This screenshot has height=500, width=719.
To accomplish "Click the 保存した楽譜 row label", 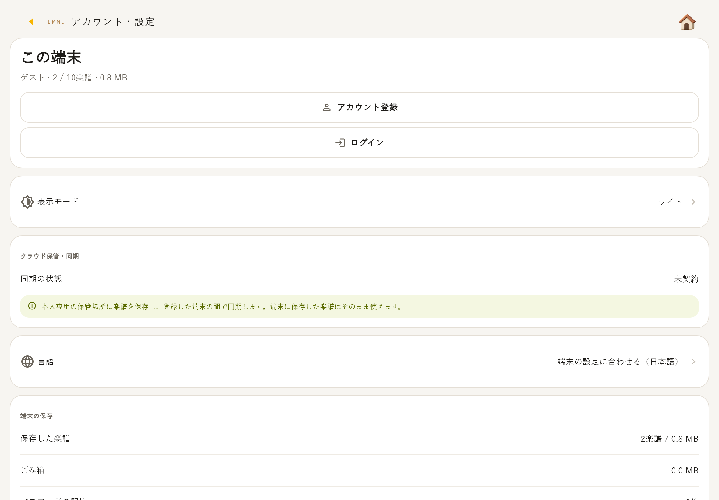I will [x=45, y=438].
